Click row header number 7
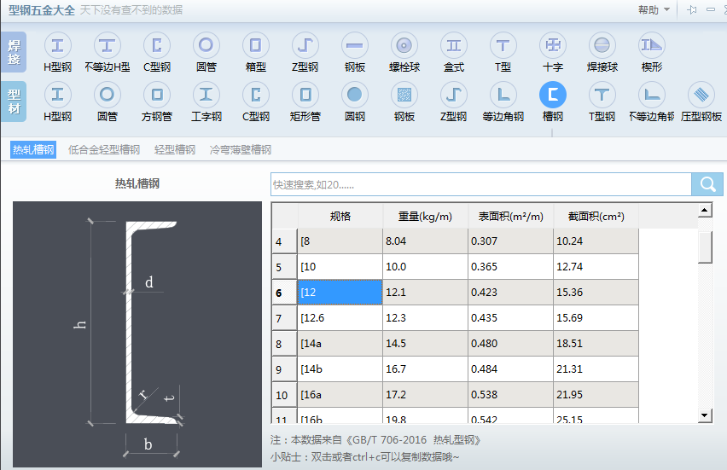 [284, 318]
